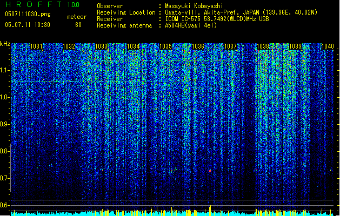The height and width of the screenshot is (216, 340).
Task: Click the 1039 time marker
Action: point(295,46)
